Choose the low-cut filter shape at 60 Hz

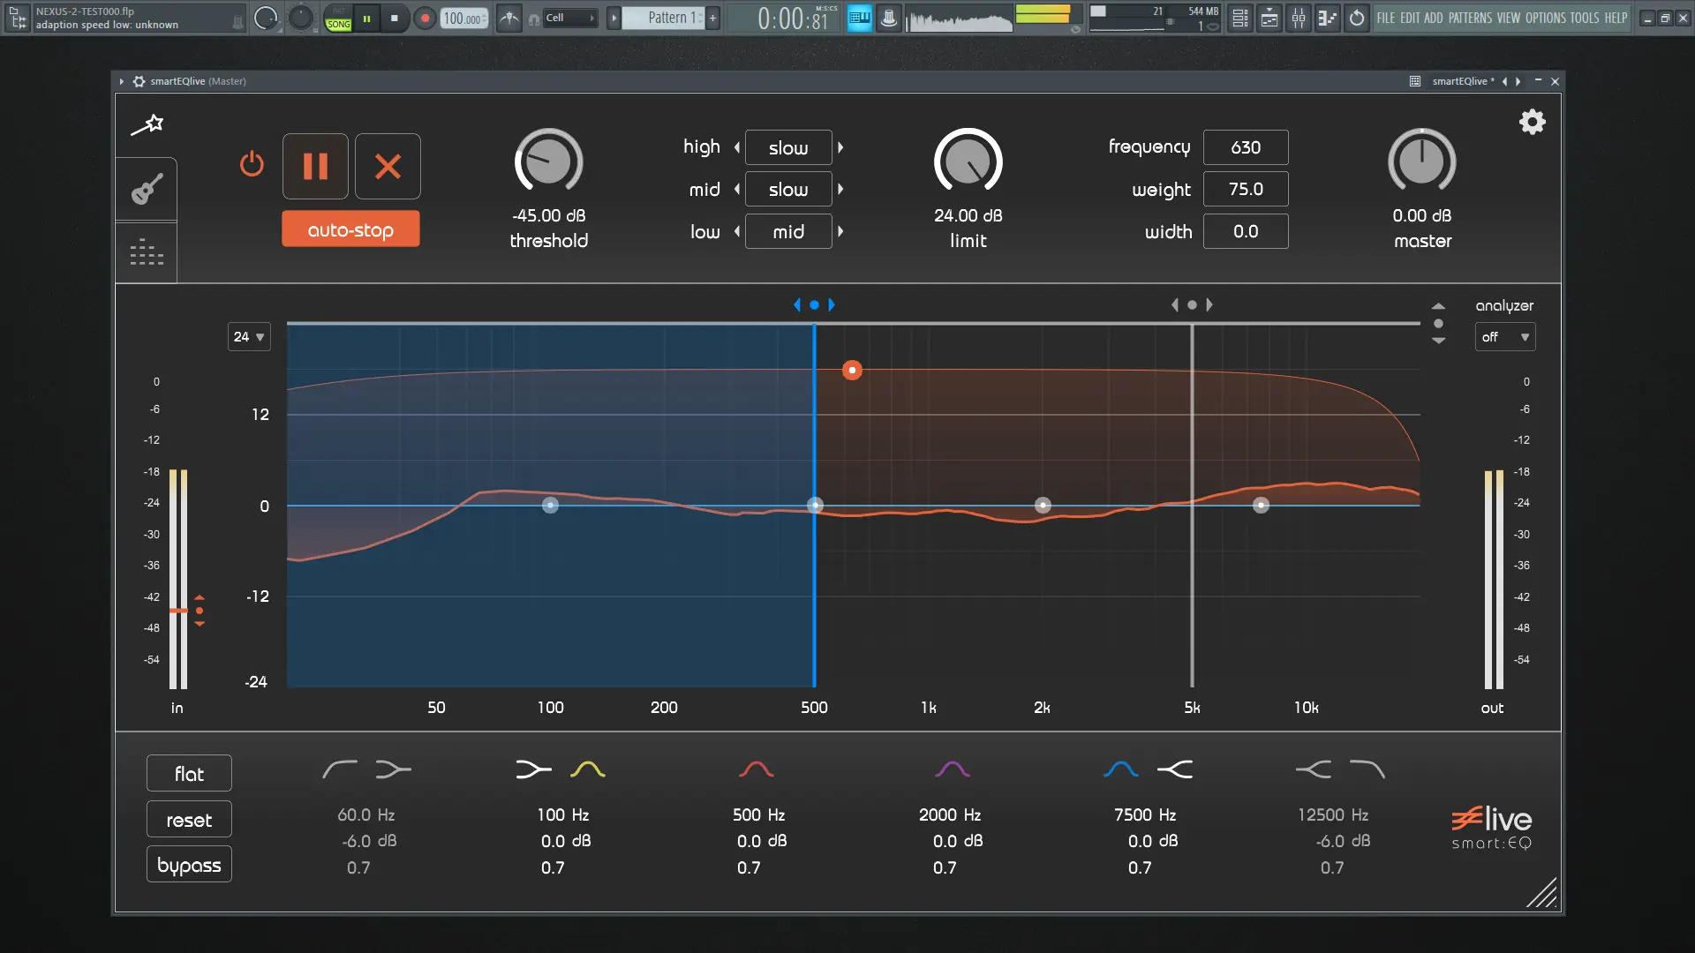[x=340, y=769]
